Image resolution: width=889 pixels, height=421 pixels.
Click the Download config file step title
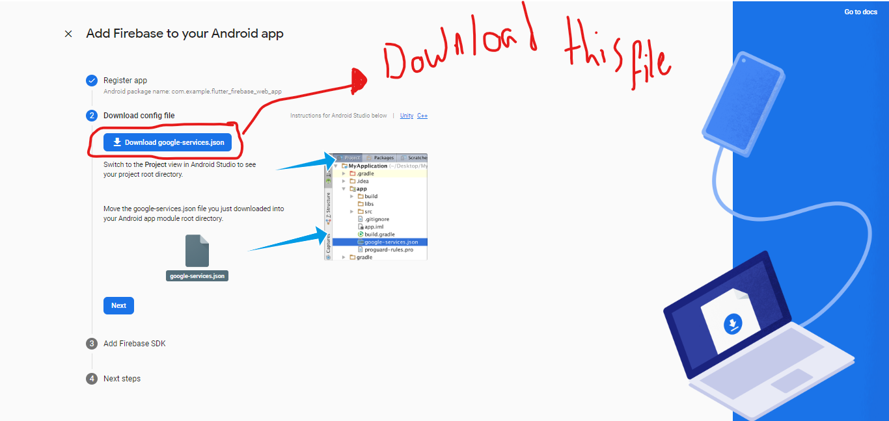(139, 116)
